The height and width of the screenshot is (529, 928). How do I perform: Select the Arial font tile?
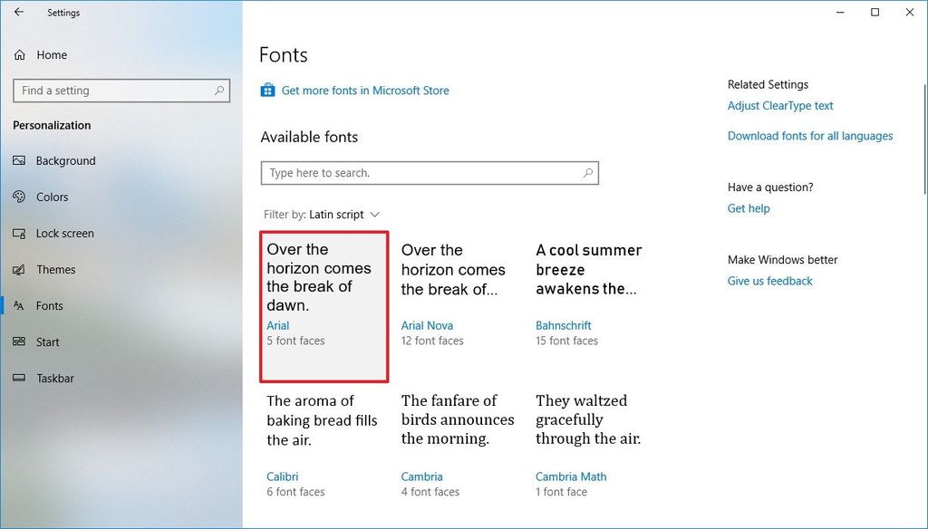323,308
